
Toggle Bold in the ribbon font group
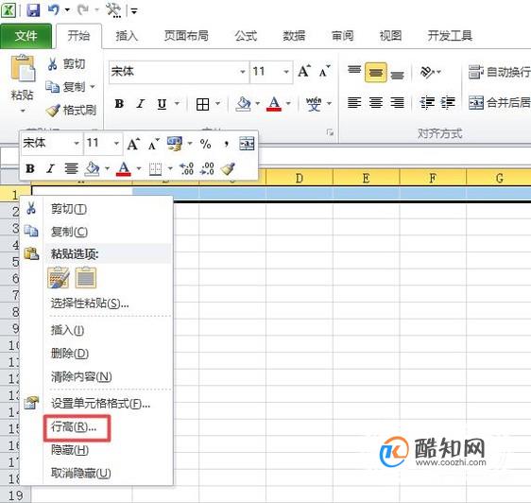pos(119,104)
